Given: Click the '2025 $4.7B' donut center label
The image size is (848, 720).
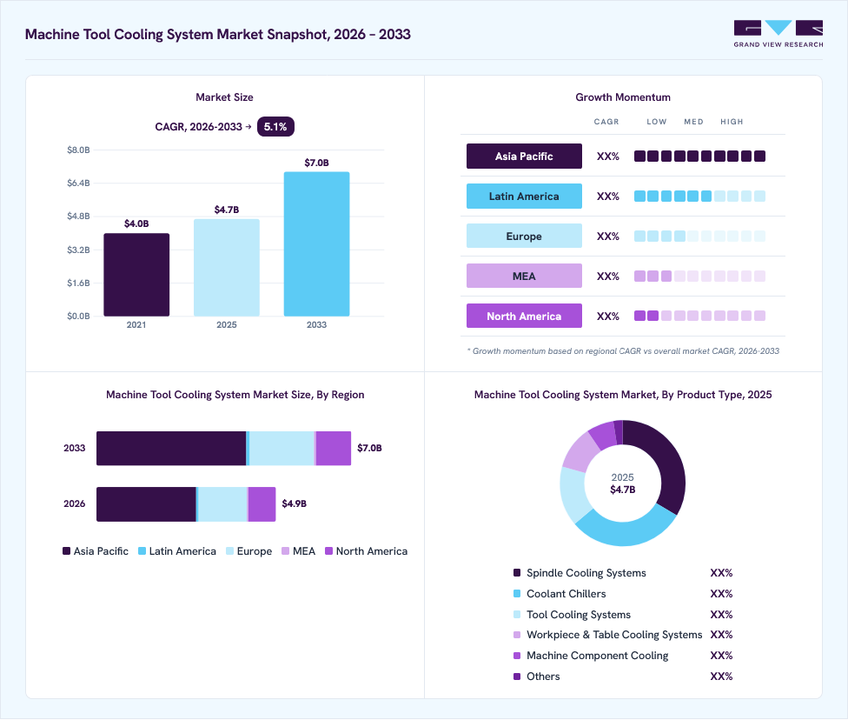Looking at the screenshot, I should 622,483.
